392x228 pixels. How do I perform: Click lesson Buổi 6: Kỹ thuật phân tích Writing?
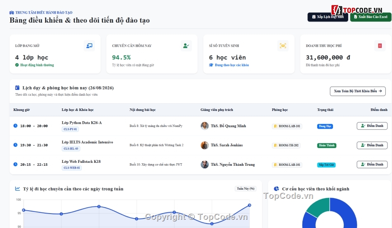point(156,145)
